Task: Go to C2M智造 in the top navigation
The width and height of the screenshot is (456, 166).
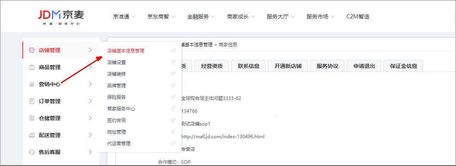Action: 358,17
